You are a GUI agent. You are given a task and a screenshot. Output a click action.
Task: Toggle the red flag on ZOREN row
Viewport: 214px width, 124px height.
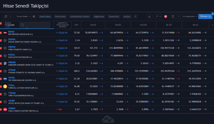click(x=1, y=109)
